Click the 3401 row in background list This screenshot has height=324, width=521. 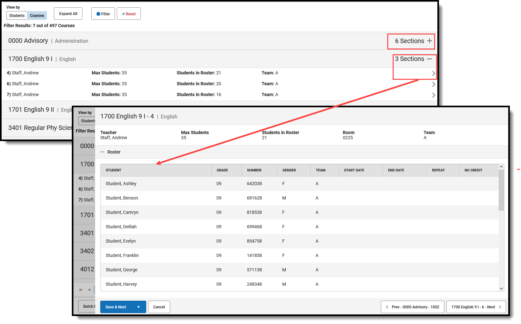tap(84, 233)
